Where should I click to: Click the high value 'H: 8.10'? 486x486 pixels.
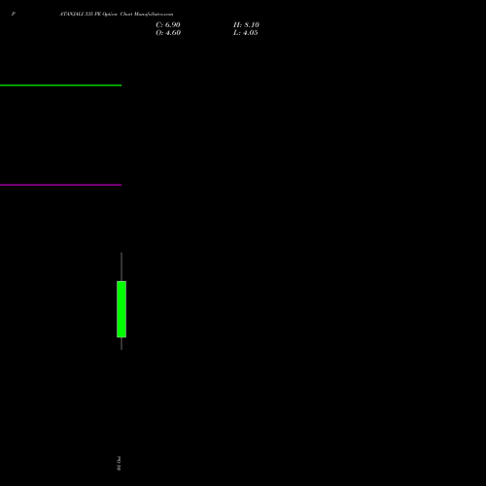point(246,25)
